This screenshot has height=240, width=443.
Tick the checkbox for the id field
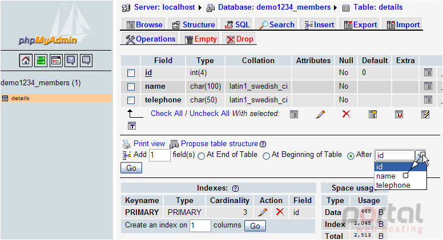[x=131, y=73]
